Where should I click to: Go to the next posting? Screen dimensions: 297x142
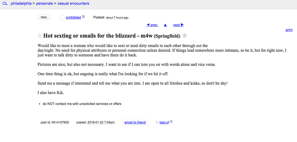178,25
